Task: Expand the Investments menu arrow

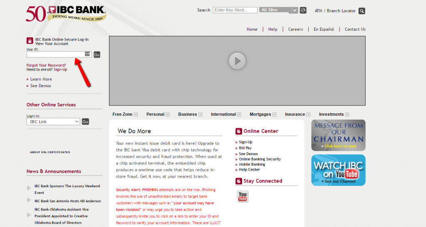Action: [x=347, y=115]
